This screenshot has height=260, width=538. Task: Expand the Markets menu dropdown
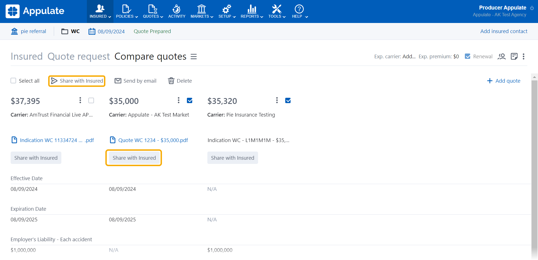coord(202,11)
